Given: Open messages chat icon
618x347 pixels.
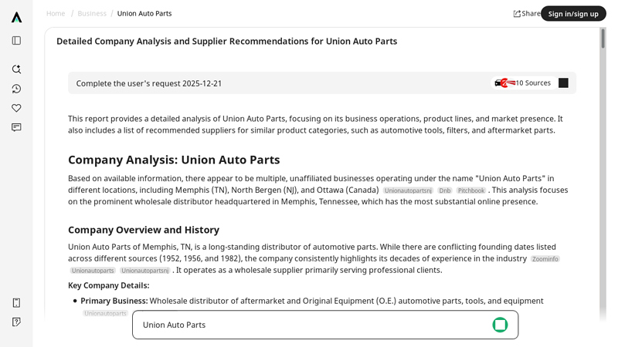Looking at the screenshot, I should (16, 127).
